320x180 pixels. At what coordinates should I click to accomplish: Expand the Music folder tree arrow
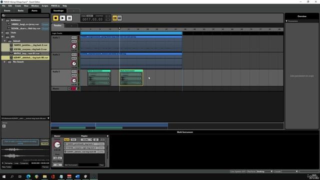tap(2, 32)
